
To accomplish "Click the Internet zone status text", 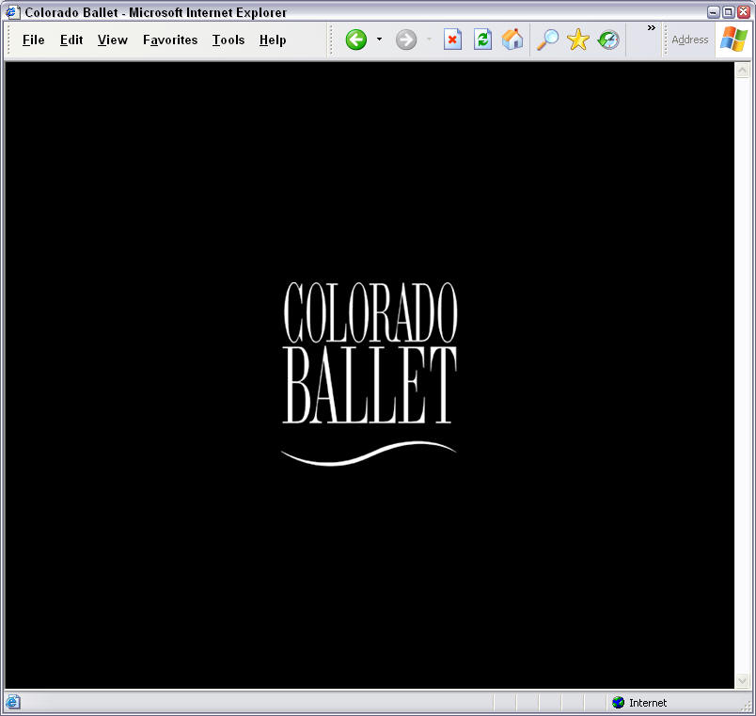I will pos(648,703).
